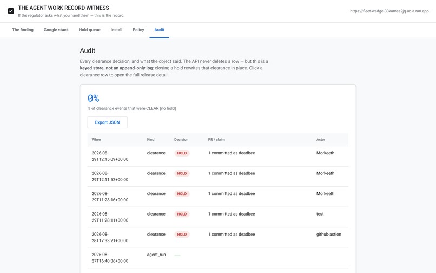Open clearance row at 2026-08-29T11:28:11+00:00
The width and height of the screenshot is (436, 273).
pyautogui.click(x=217, y=217)
